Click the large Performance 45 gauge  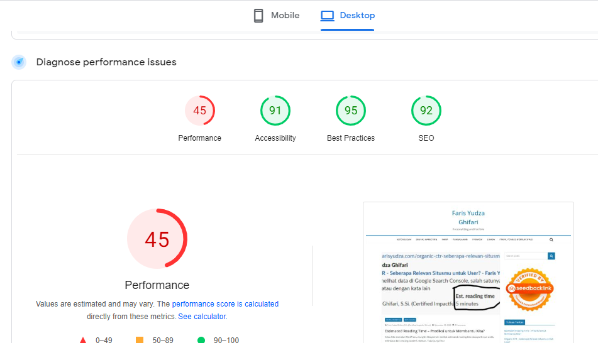(157, 239)
